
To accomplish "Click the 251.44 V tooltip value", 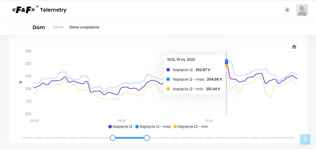I will coord(213,89).
